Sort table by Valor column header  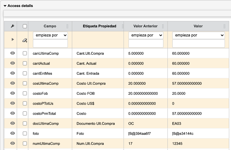[198, 26]
